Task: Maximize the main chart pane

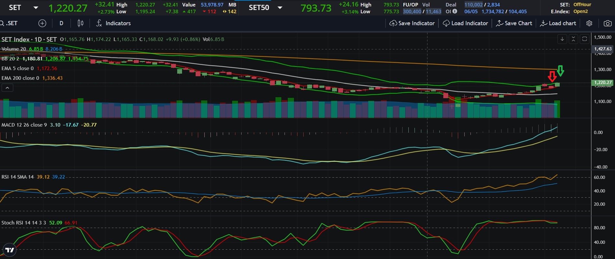Action: tap(585, 39)
